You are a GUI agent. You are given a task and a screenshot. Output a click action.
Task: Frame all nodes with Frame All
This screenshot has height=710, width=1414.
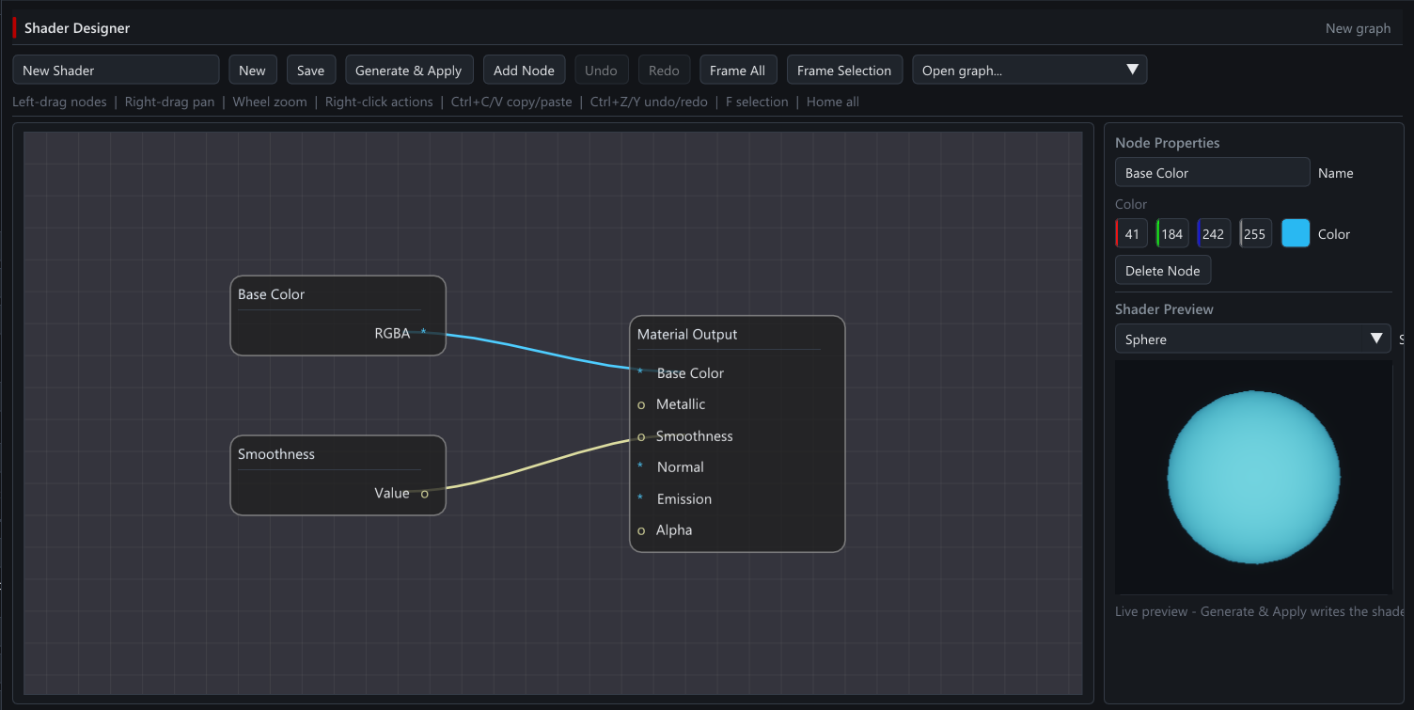coord(737,70)
